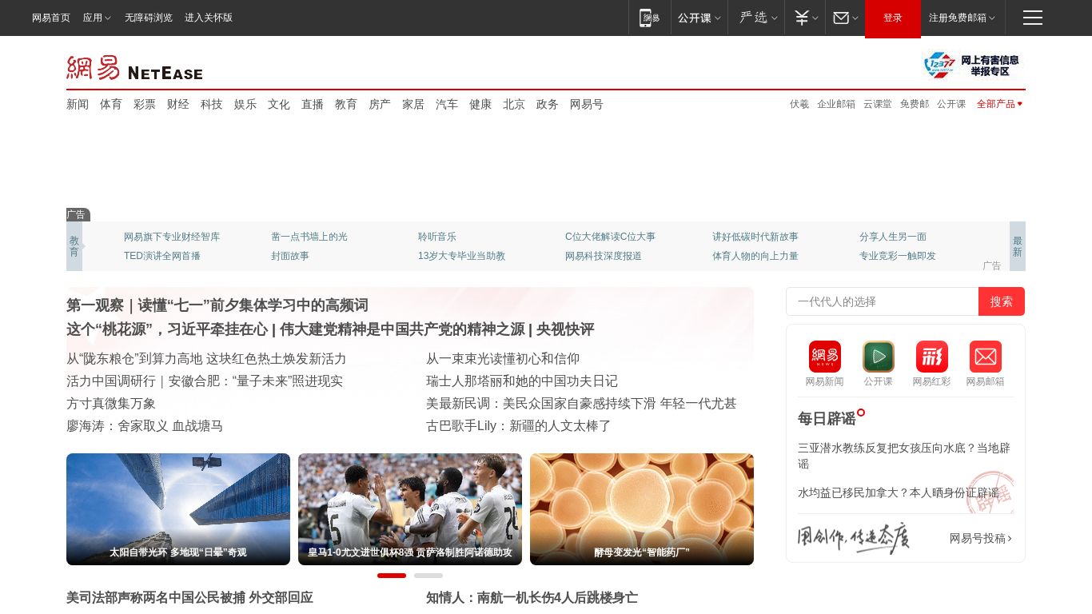The height and width of the screenshot is (614, 1092).
Task: Open 古巴歌手Lily article
Action: [519, 426]
